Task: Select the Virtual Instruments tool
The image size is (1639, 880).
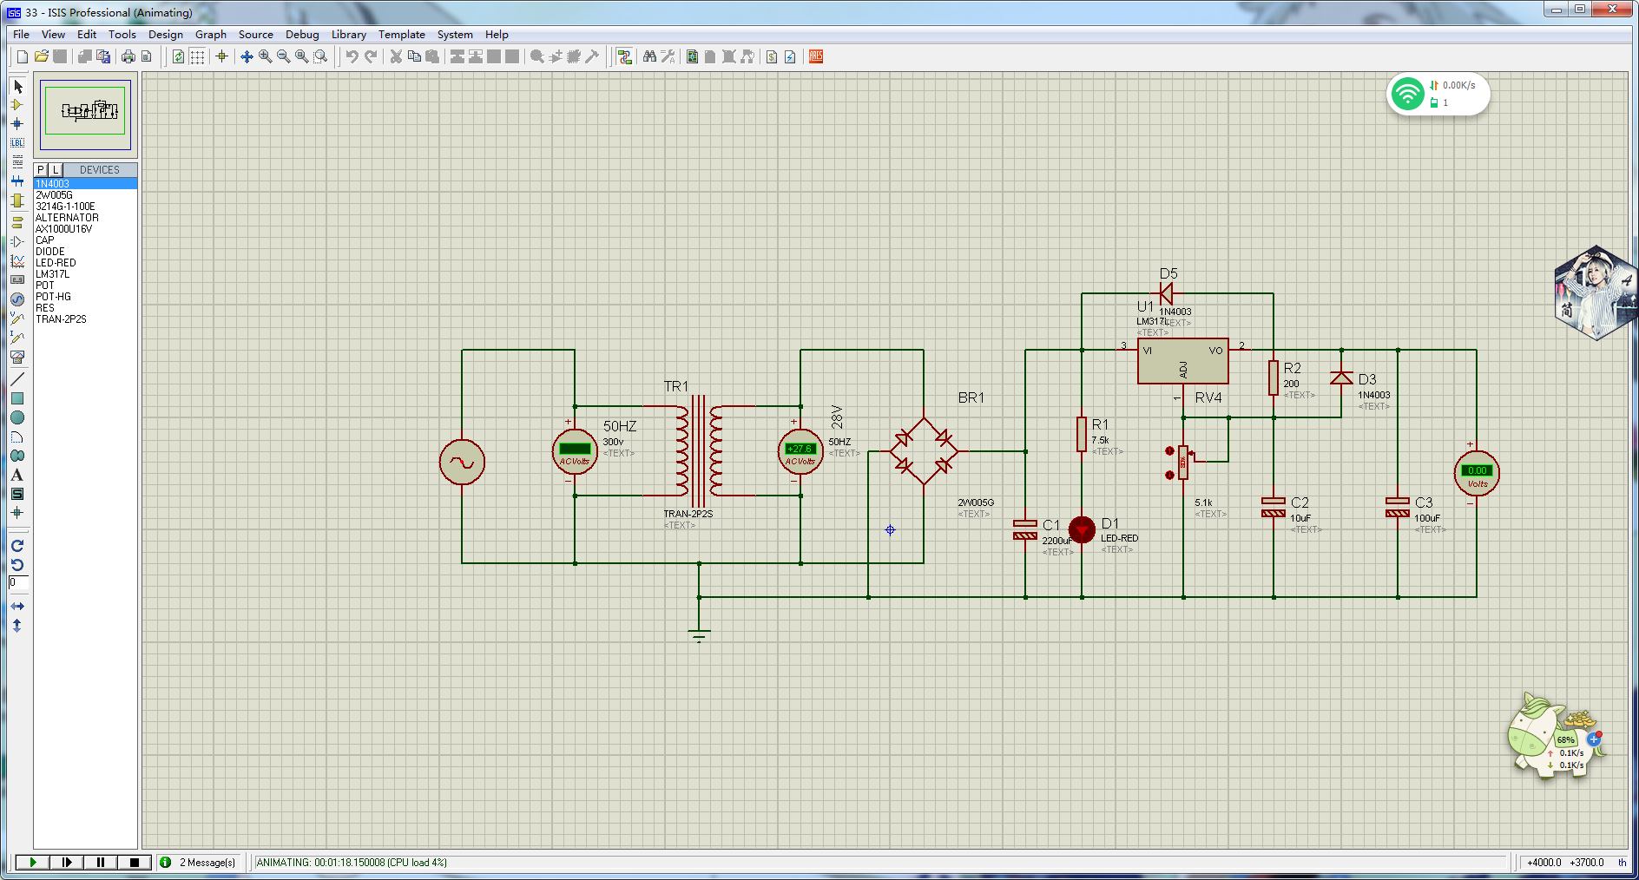Action: click(17, 357)
